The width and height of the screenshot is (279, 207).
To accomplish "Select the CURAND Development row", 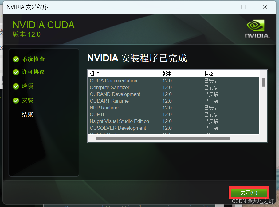I will tap(174, 94).
